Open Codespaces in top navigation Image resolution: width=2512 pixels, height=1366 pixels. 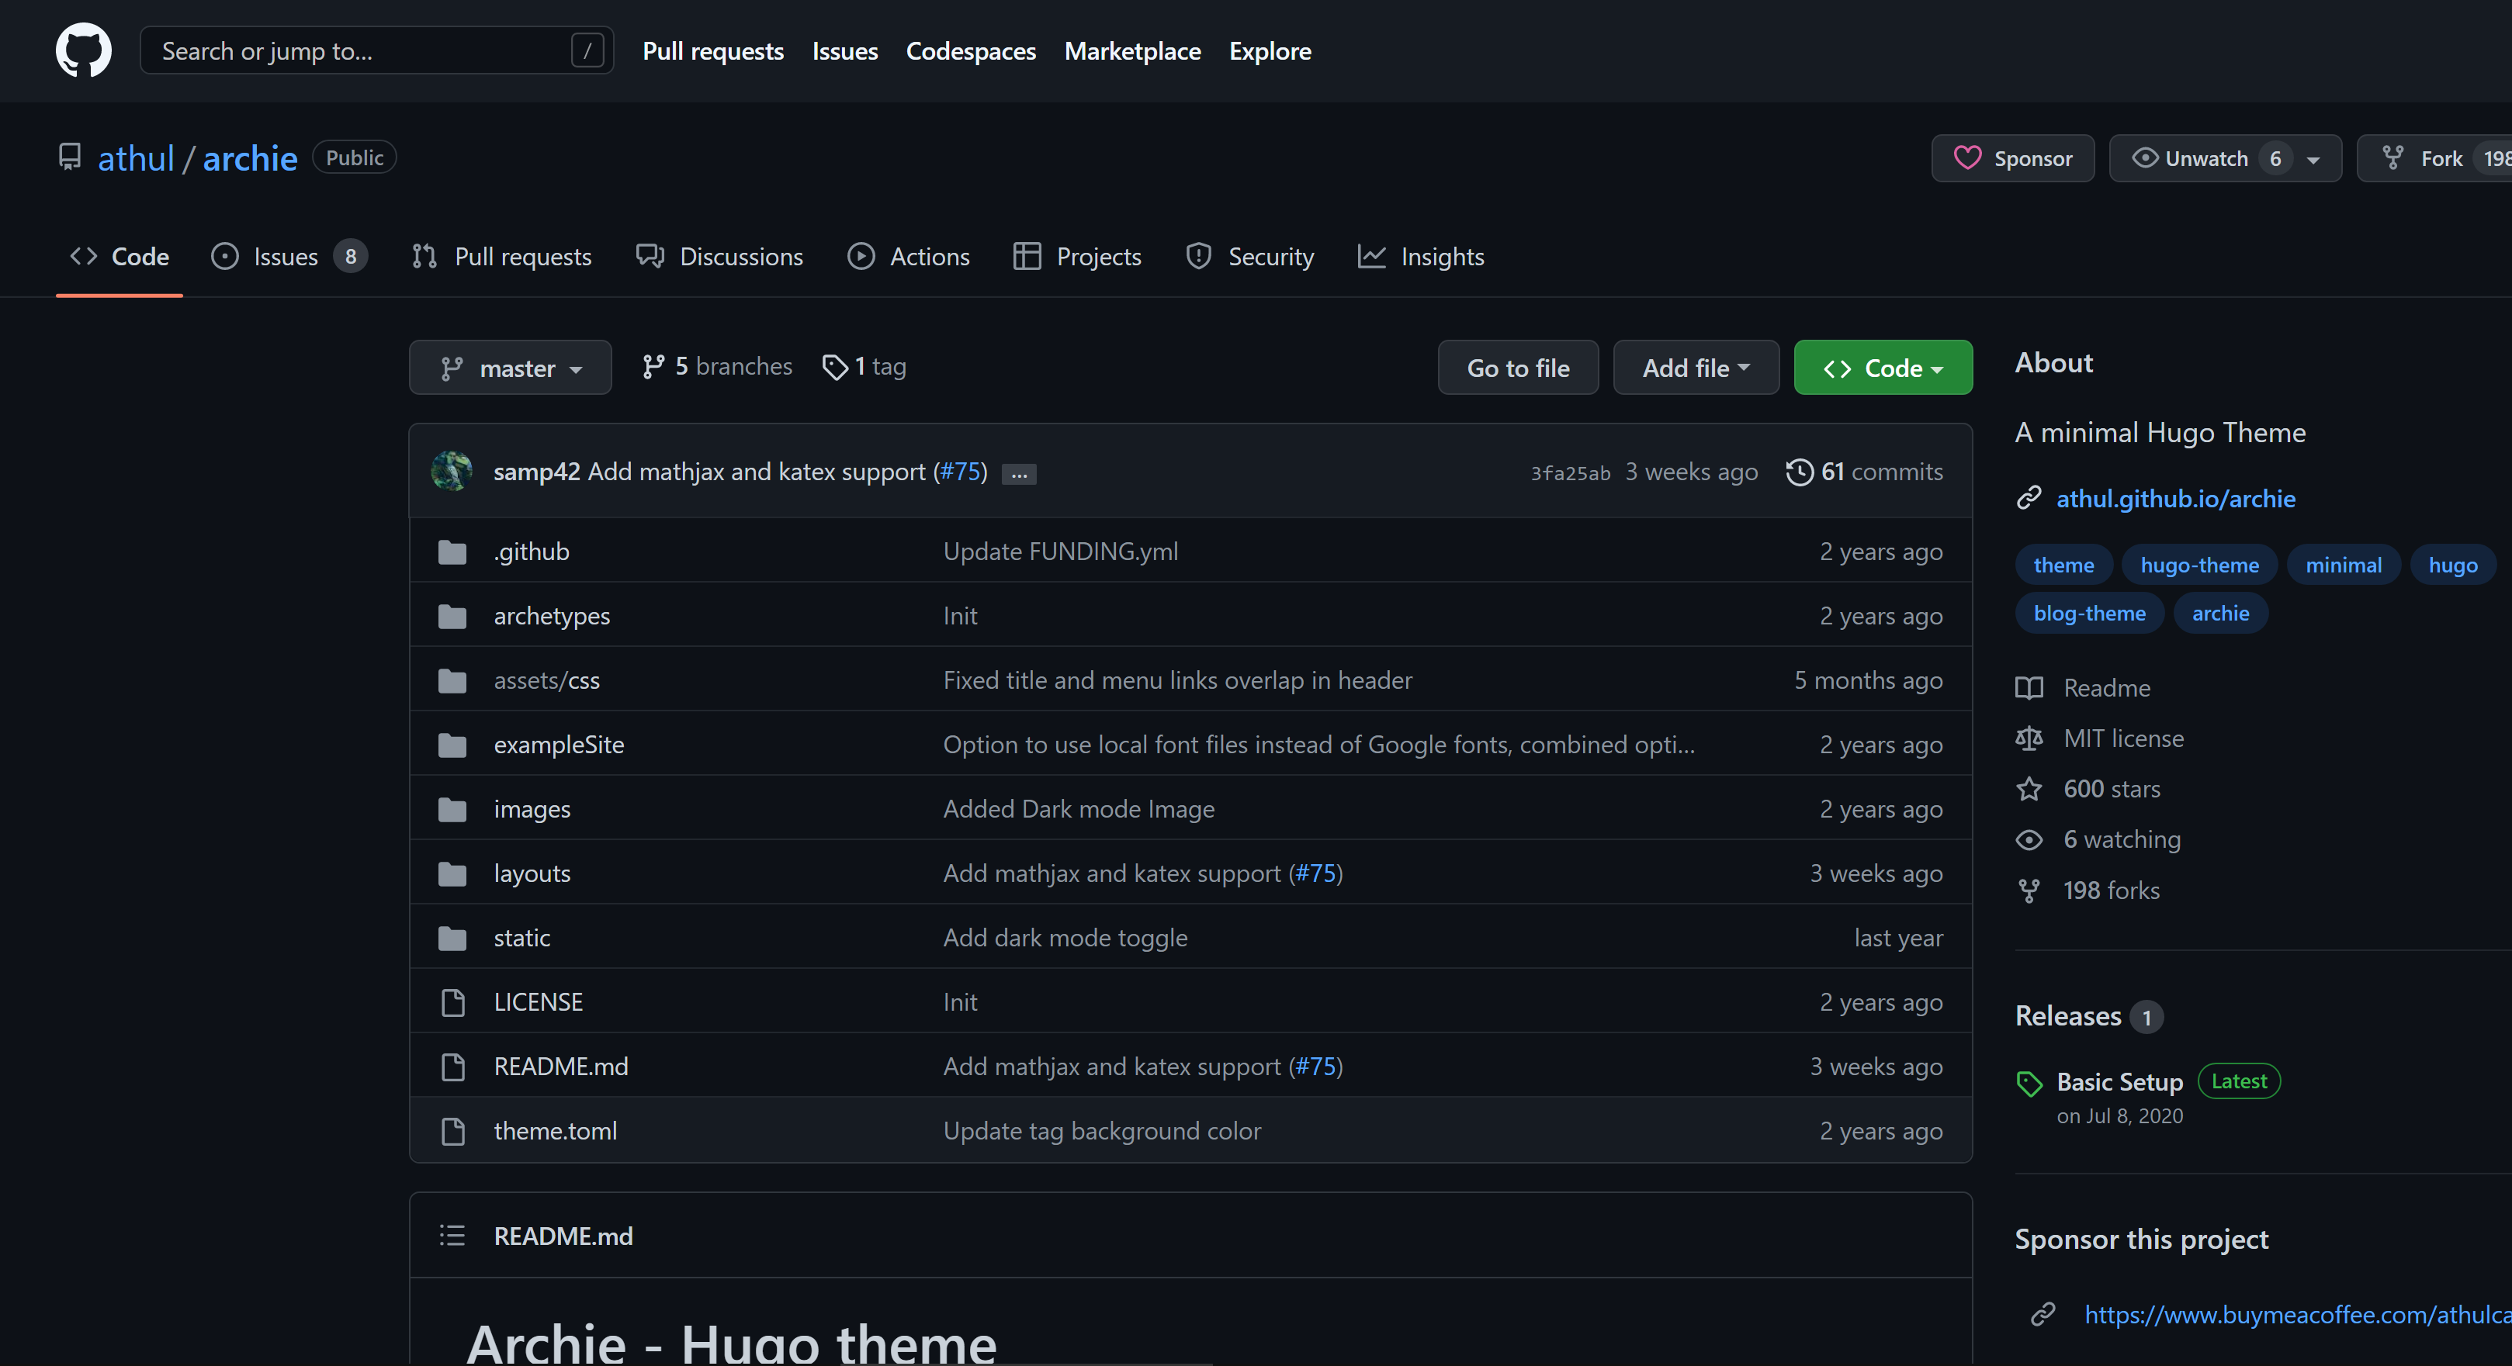(970, 50)
